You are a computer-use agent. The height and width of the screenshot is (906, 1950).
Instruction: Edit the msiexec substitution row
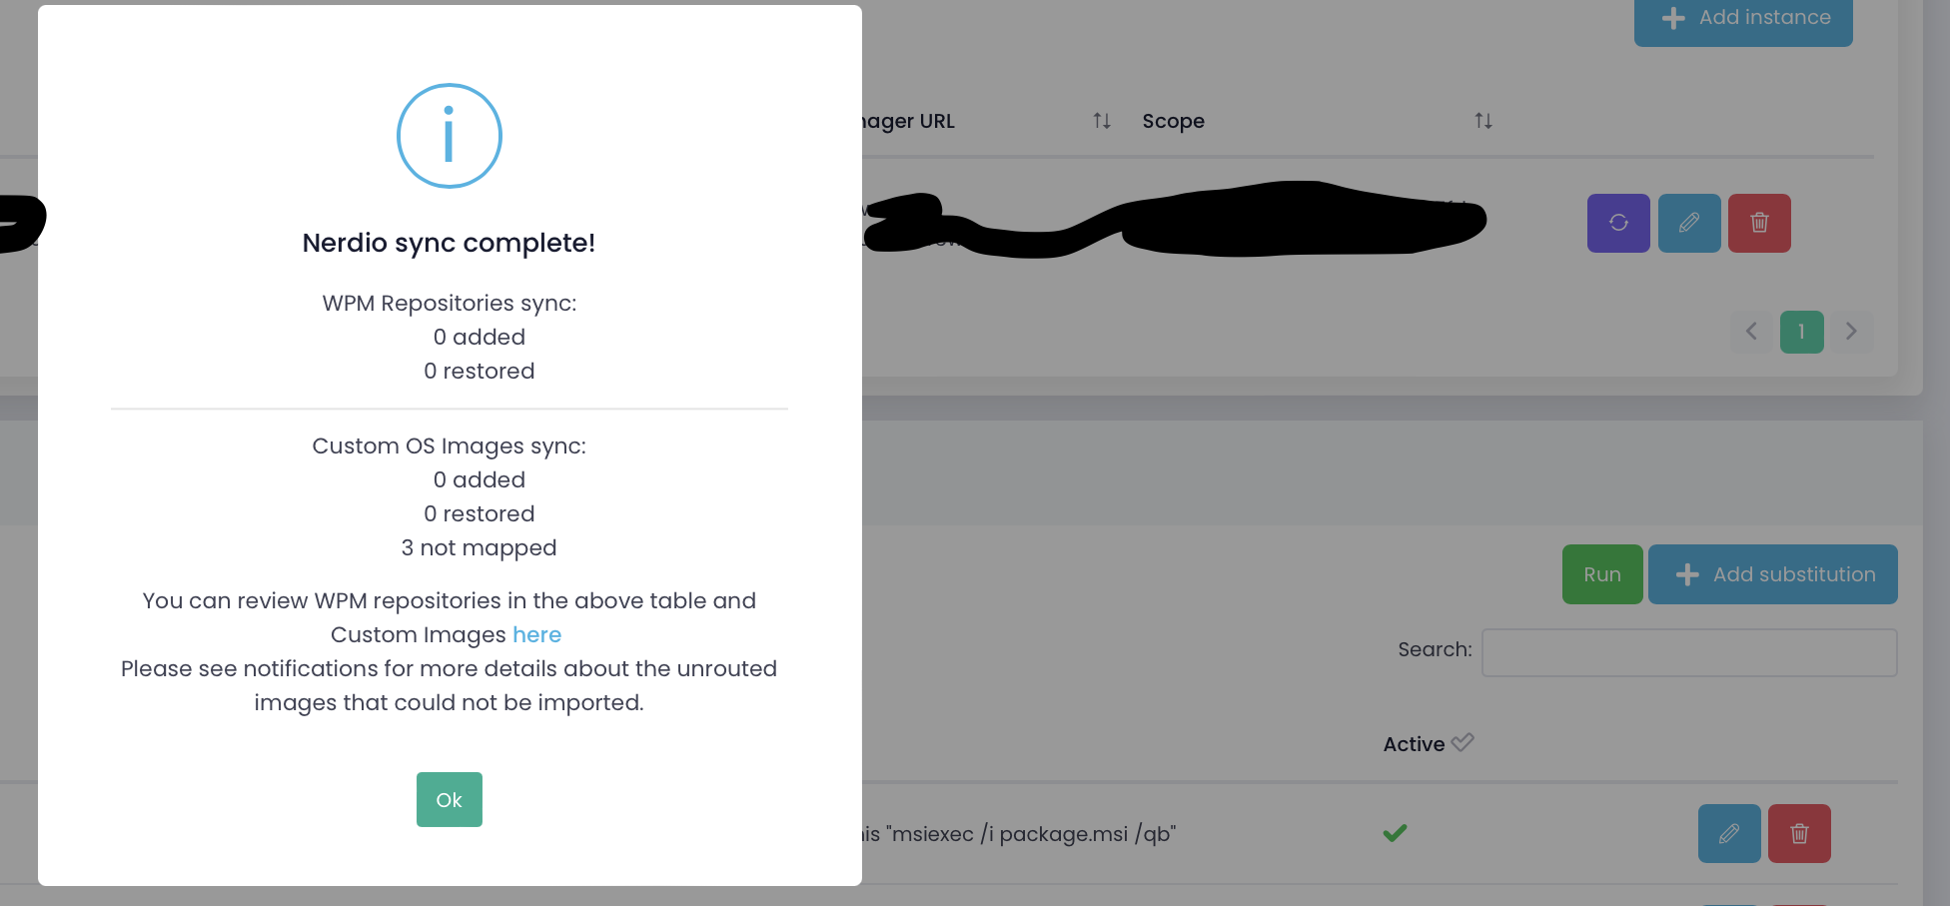1729,833
